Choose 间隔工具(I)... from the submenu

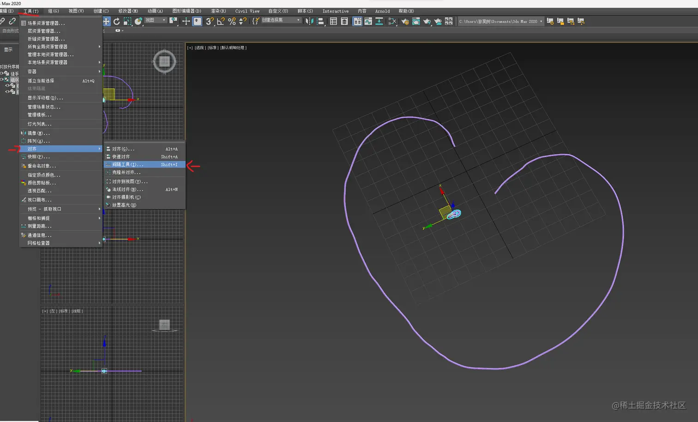point(144,164)
